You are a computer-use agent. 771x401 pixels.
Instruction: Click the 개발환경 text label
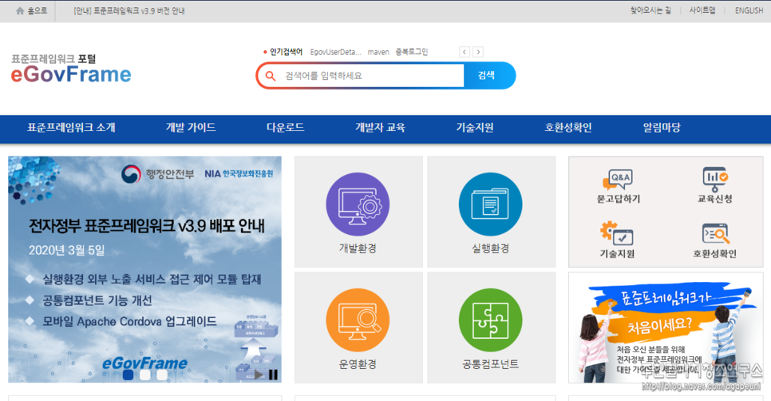[x=358, y=248]
